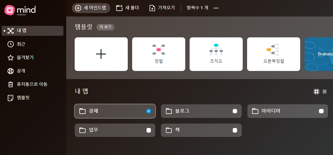Image resolution: width=333 pixels, height=155 pixels.
Task: Uncheck the 경제 folder checkbox
Action: 149,111
